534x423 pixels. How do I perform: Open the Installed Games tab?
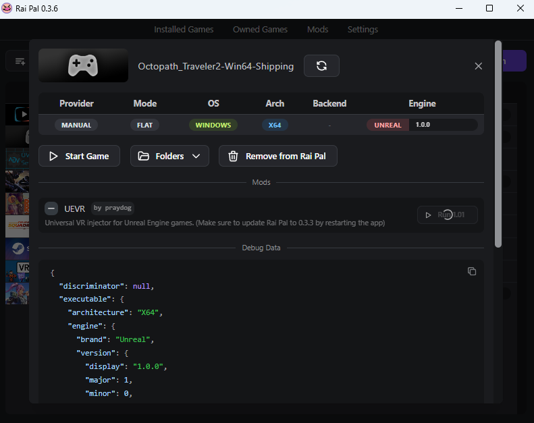pyautogui.click(x=184, y=30)
